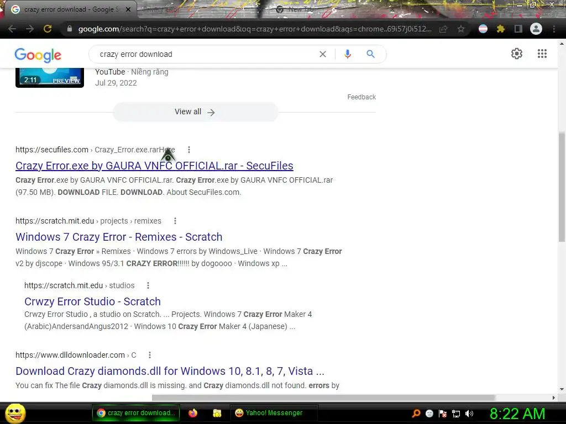Switch to the New Tab tab
Screen dimensions: 566x424
(x=300, y=9)
